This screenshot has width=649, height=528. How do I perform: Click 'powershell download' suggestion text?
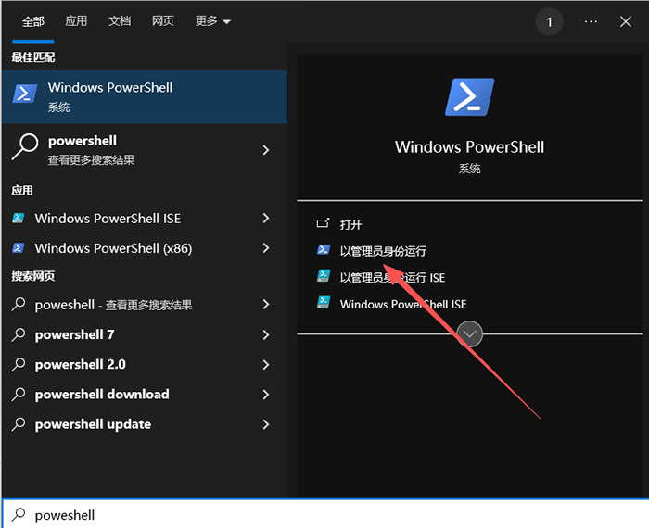(102, 395)
